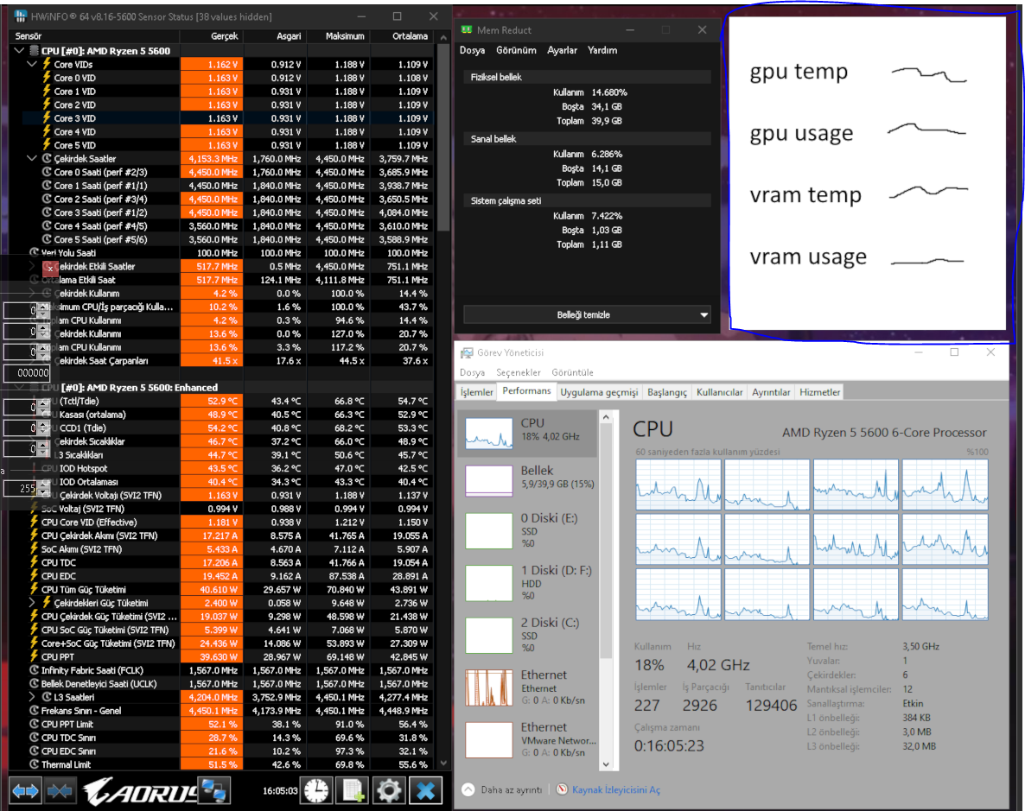Click the lightning icon beside CPU TDC

[x=34, y=562]
